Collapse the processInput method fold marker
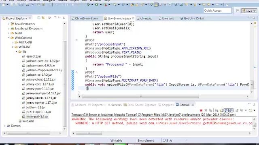Screen dimensions: 259x145 click(x=76, y=40)
